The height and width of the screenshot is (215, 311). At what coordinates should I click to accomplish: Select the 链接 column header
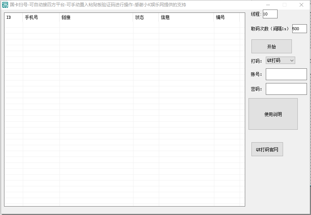(x=96, y=17)
